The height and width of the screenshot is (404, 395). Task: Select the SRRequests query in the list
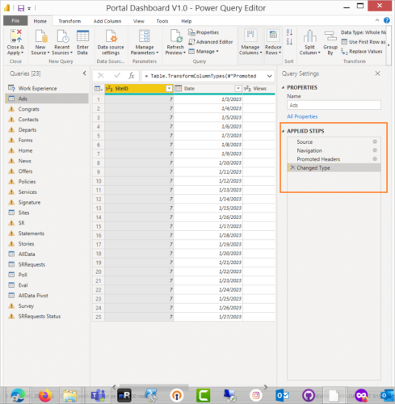(32, 264)
